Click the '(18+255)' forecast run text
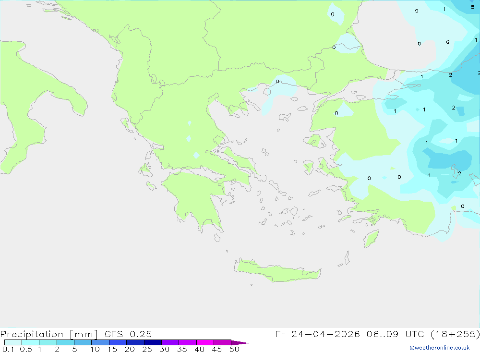Image resolution: width=480 pixels, height=352 pixels. click(455, 334)
